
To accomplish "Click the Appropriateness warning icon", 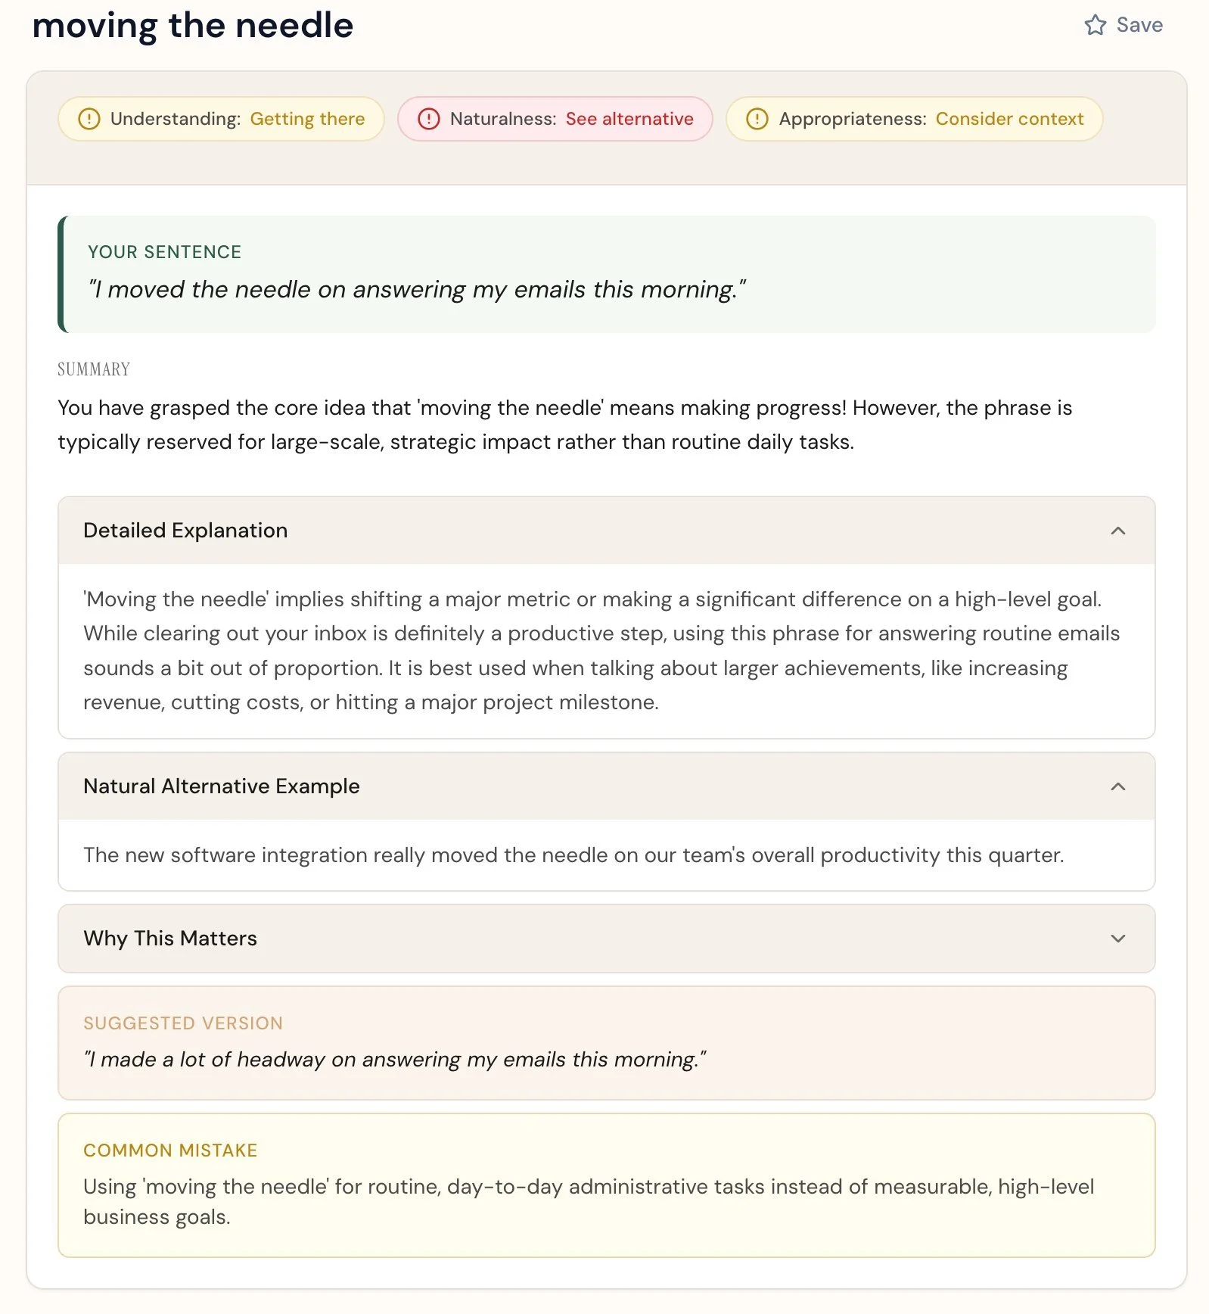I will click(757, 119).
